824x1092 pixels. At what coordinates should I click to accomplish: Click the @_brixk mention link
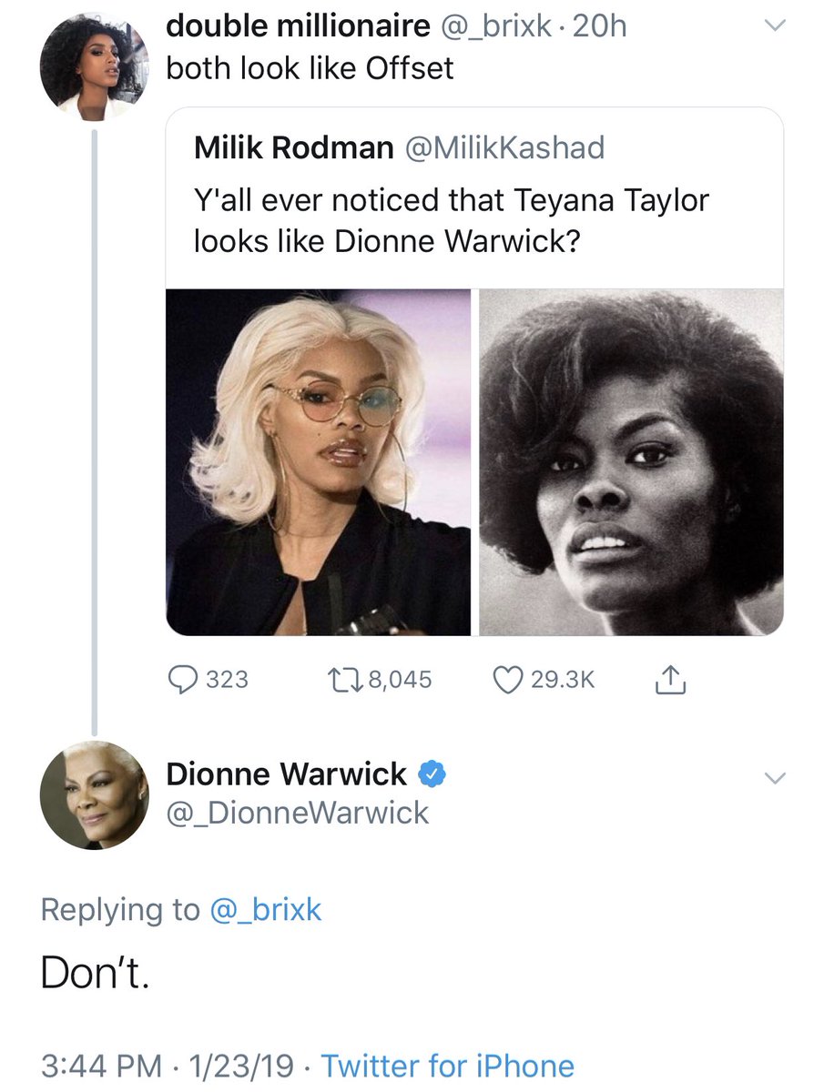(x=266, y=909)
